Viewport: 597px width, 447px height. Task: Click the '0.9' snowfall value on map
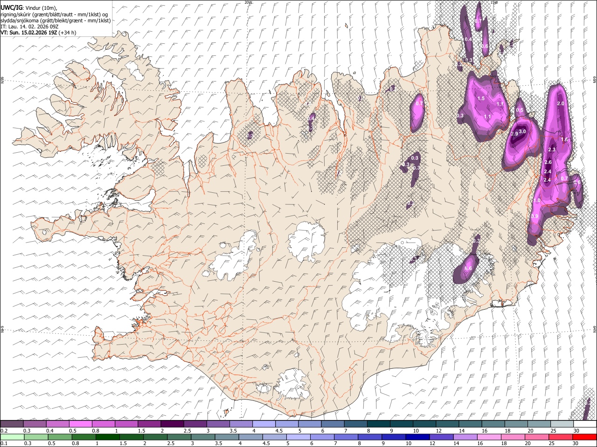(535, 216)
